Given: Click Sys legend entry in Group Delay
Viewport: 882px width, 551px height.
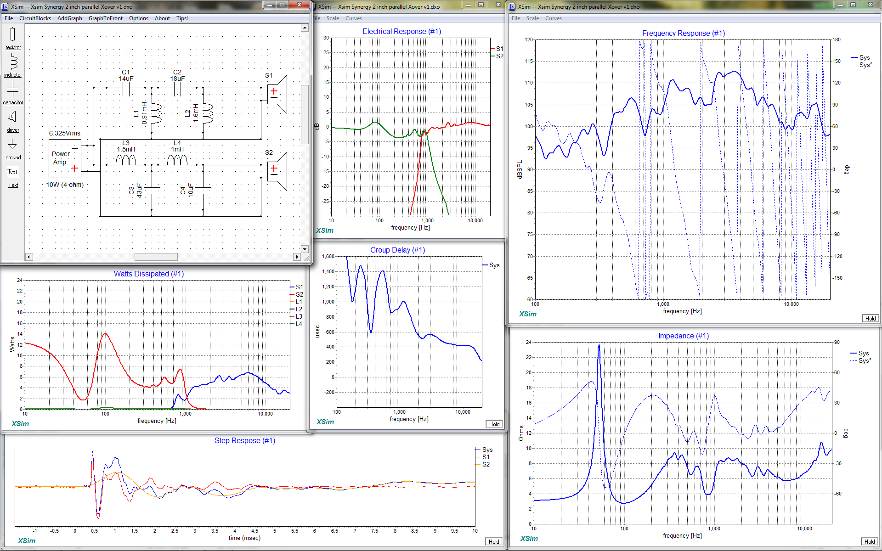Looking at the screenshot, I should (491, 265).
